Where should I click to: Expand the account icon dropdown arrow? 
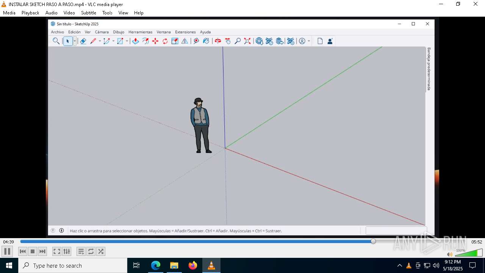(x=309, y=41)
